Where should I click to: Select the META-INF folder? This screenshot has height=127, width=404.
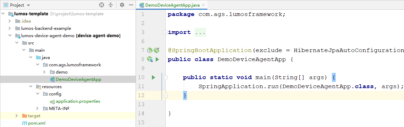tap(59, 109)
